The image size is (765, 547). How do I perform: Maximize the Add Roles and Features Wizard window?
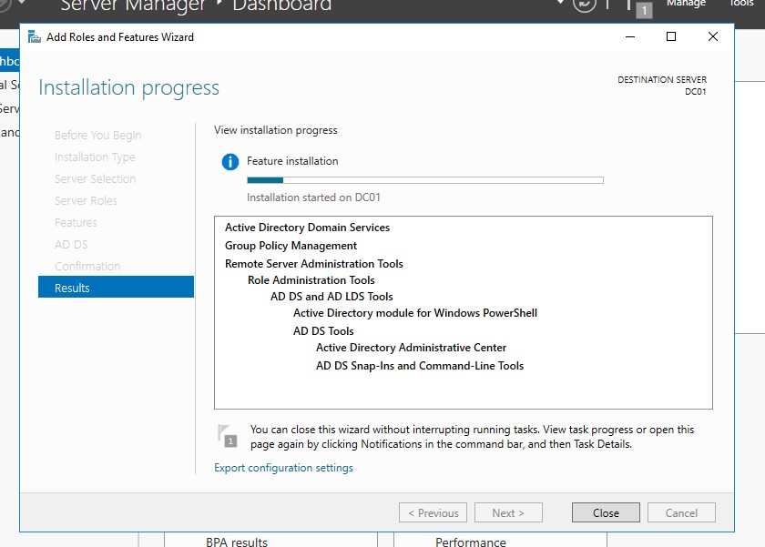tap(671, 36)
